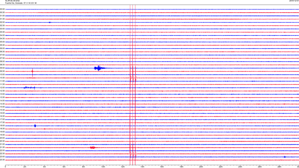Select the 08:00 trace time label

[2, 61]
